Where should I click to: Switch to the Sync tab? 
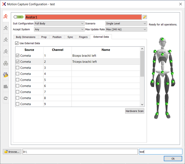(x=70, y=37)
